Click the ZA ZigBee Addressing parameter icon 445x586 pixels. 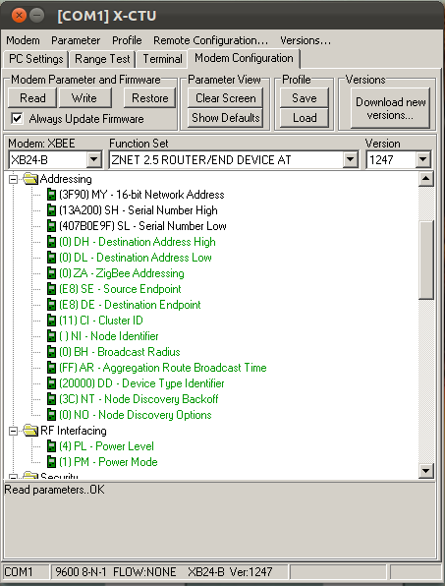pos(51,273)
